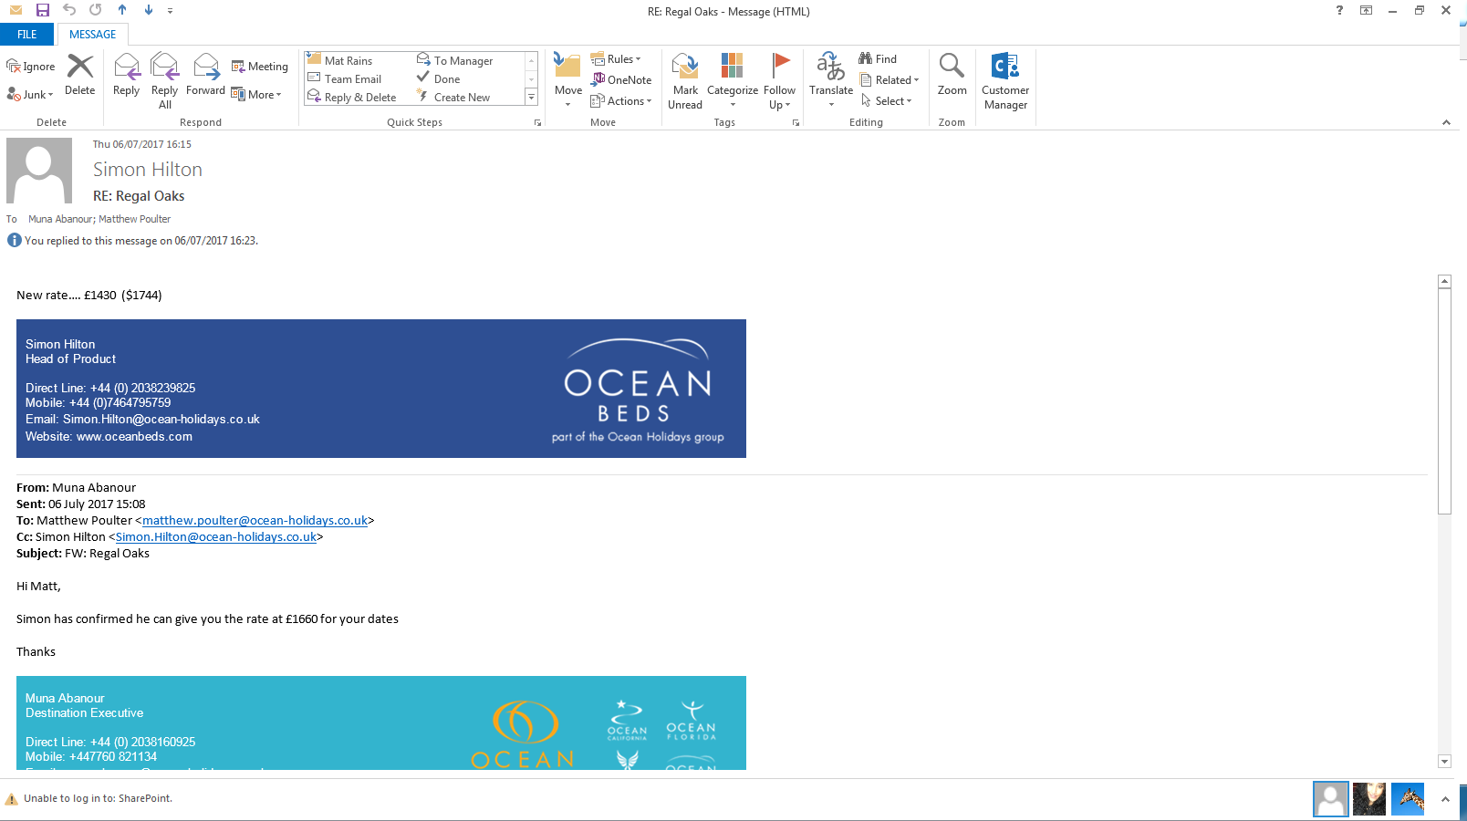
Task: Expand the People Pane
Action: pyautogui.click(x=1445, y=799)
